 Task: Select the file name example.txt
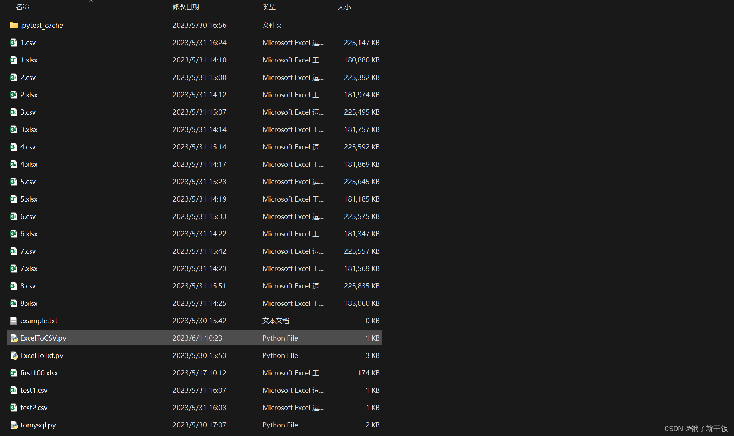39,321
